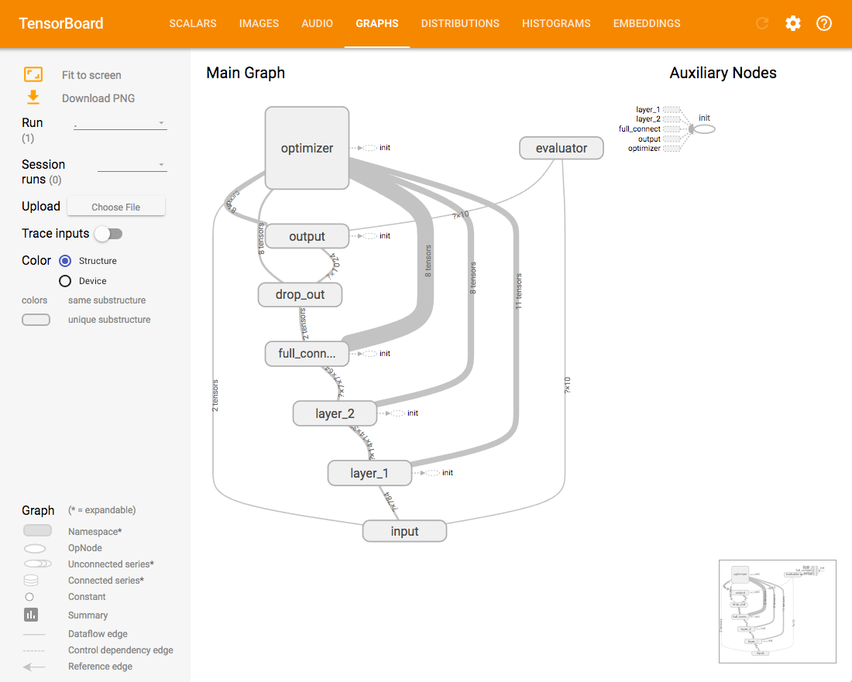Click the Download PNG arrow icon
This screenshot has width=852, height=682.
33,98
